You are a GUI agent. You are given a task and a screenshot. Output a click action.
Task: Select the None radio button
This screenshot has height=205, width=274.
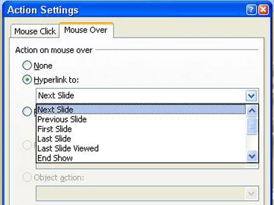(27, 65)
